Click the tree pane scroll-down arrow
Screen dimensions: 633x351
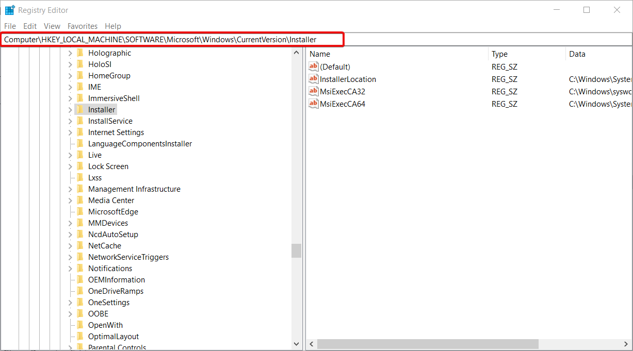pos(296,344)
